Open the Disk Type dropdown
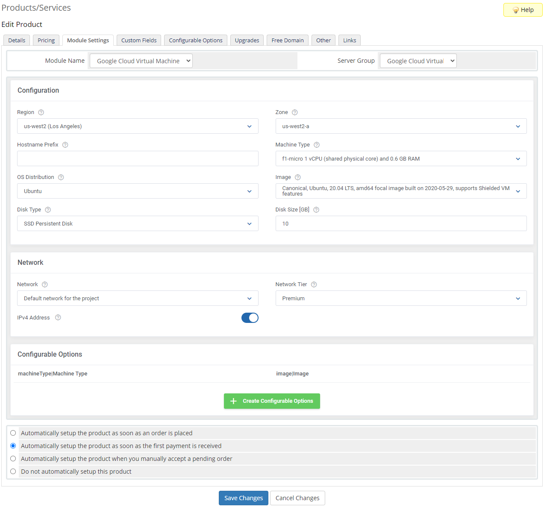Image resolution: width=544 pixels, height=507 pixels. pos(138,223)
